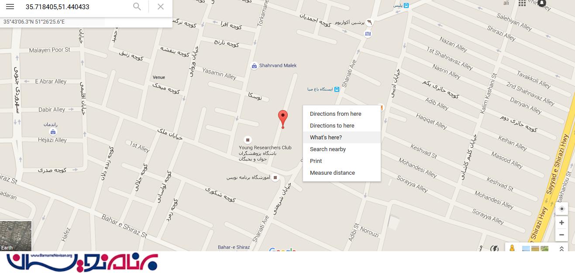Click the search magnifier icon

(137, 7)
